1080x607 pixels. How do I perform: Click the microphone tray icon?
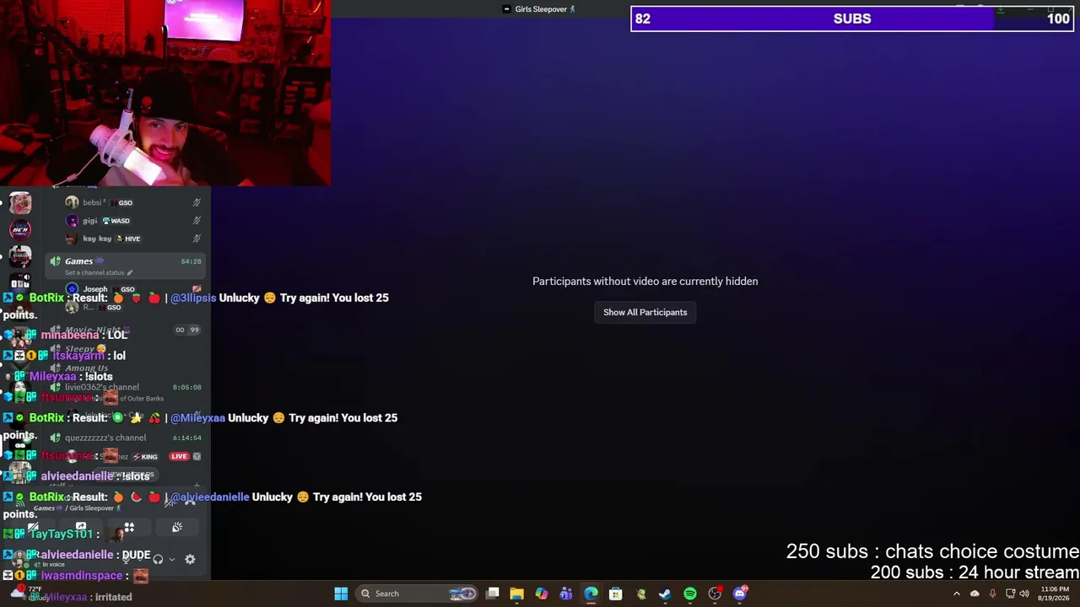992,594
